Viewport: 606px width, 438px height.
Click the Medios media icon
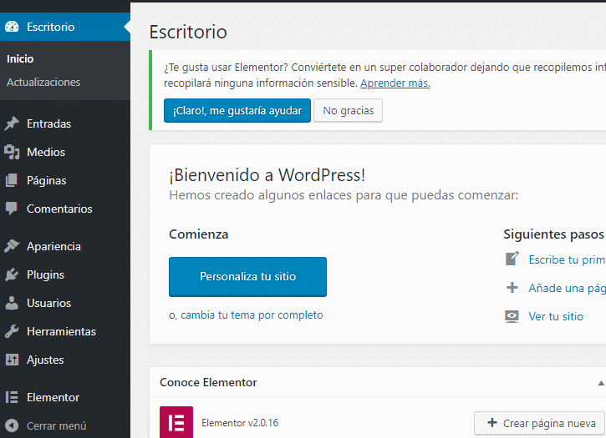(x=12, y=152)
